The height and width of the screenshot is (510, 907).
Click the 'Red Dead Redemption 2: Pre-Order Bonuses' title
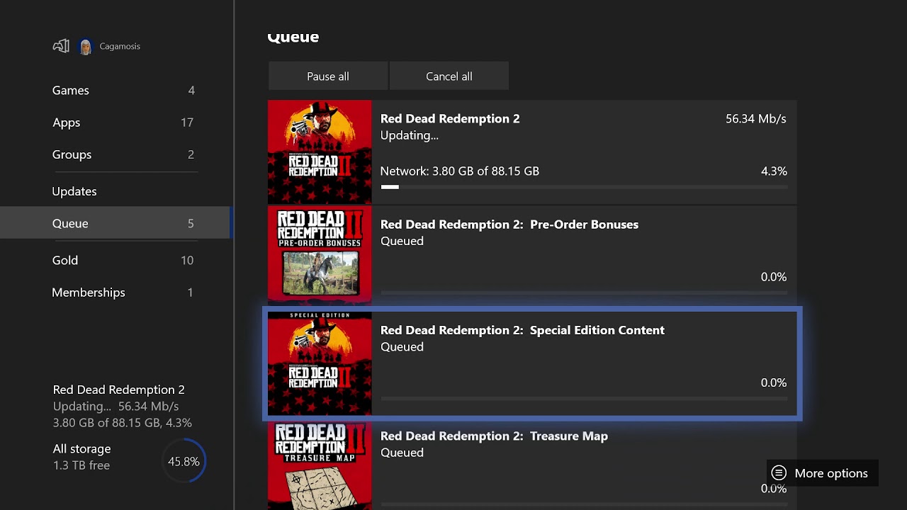(x=509, y=225)
